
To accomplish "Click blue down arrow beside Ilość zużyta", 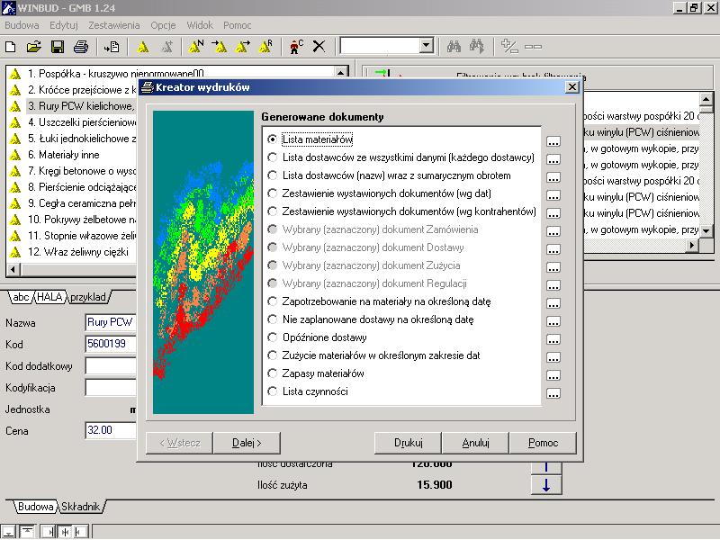I will coord(546,485).
